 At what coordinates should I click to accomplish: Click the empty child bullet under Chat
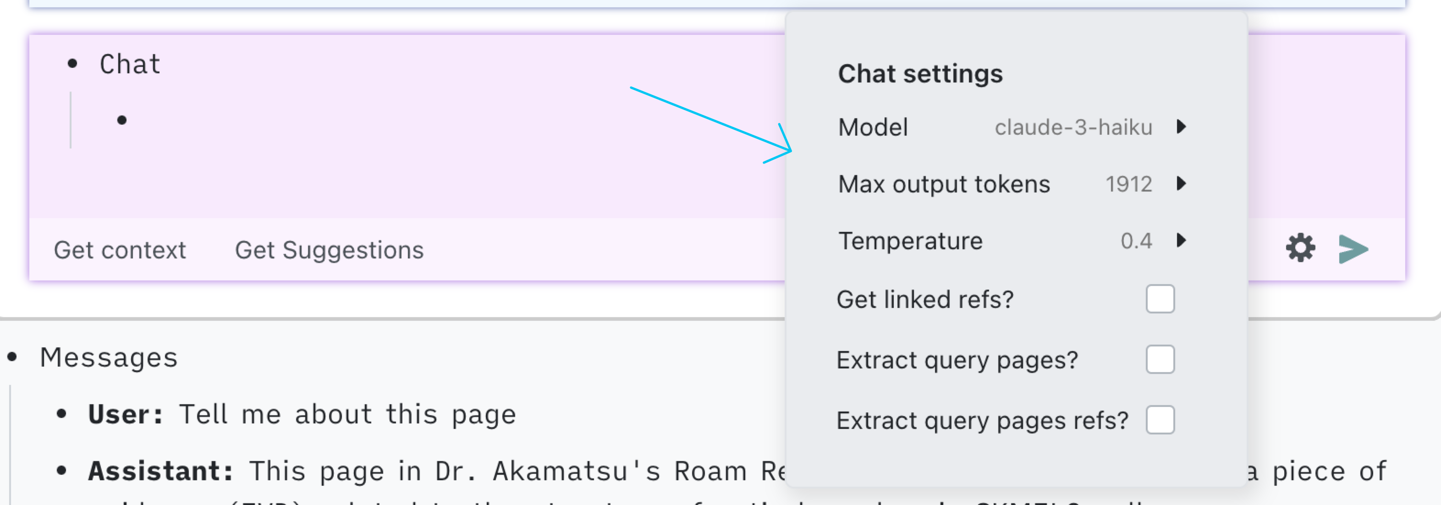click(x=122, y=120)
